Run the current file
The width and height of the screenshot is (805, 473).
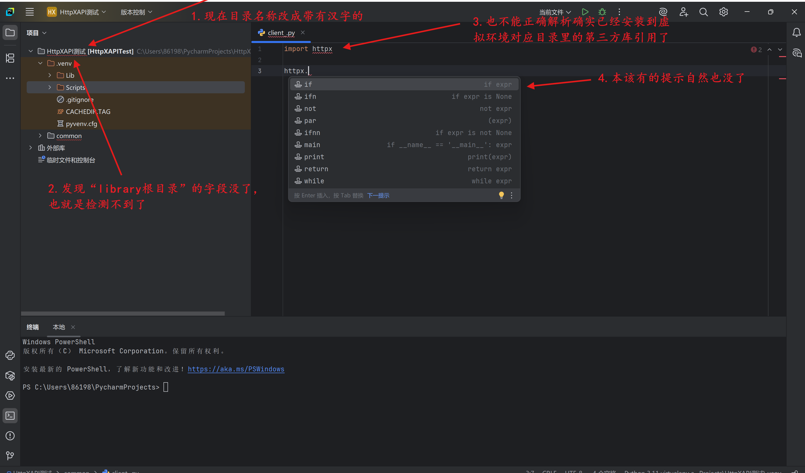(x=585, y=12)
